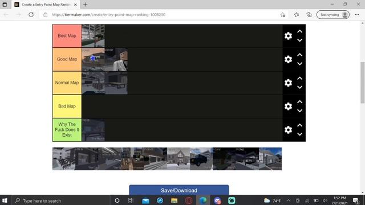The image size is (365, 205).
Task: Open the Collections icon
Action: click(x=309, y=15)
